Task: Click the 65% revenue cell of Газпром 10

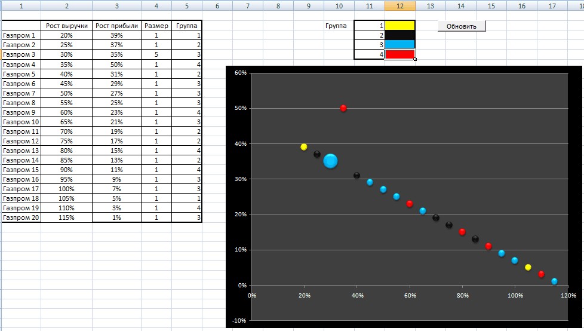Action: pyautogui.click(x=67, y=122)
